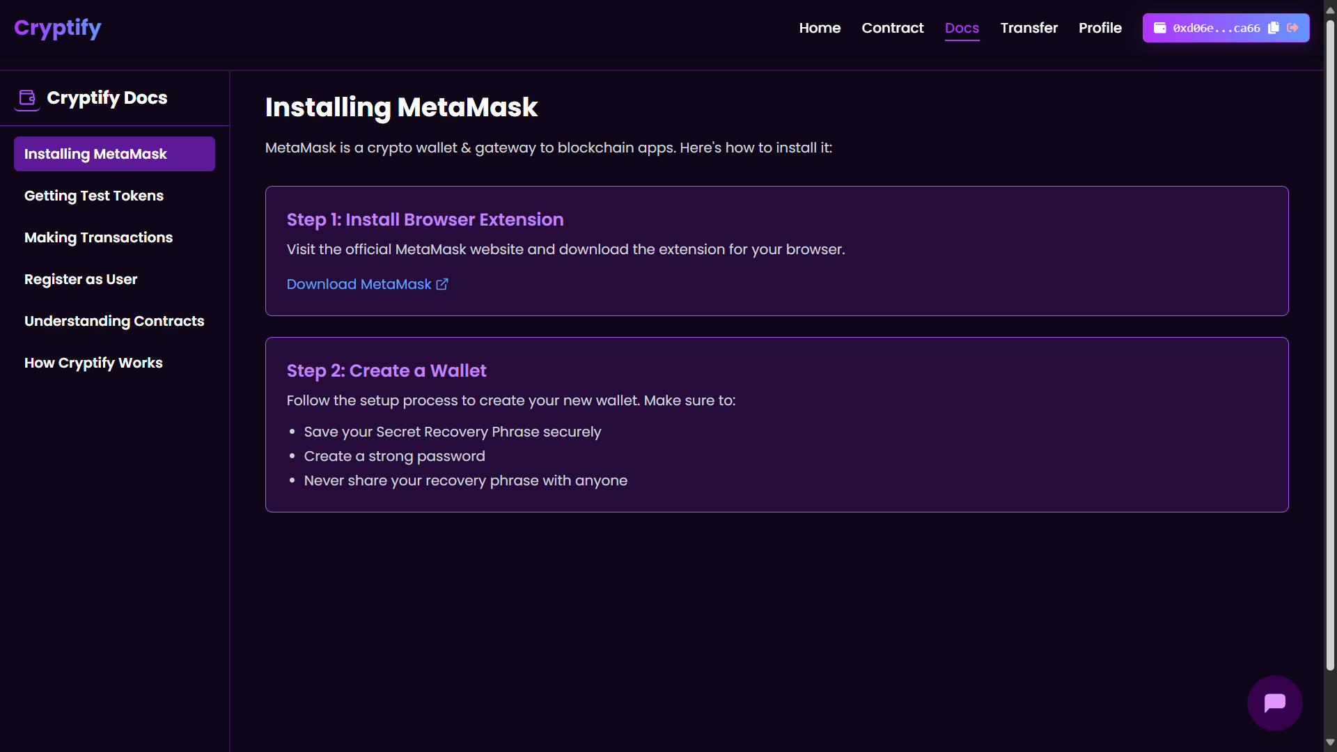Click the Download MetaMask link

click(x=359, y=284)
